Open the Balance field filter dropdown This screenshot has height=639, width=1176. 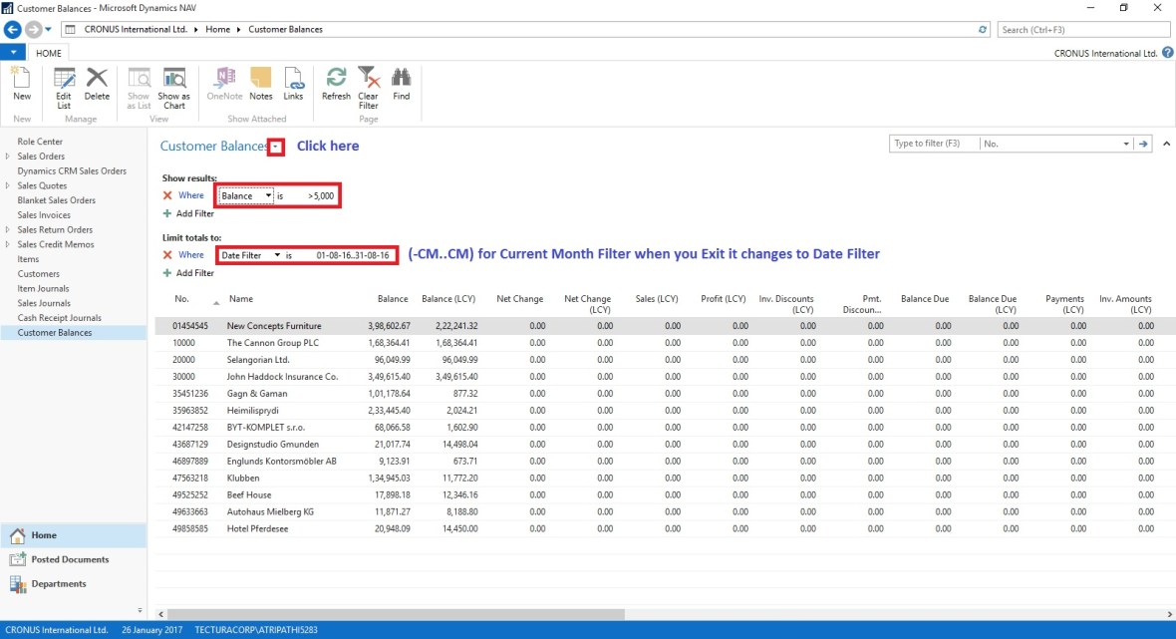[269, 196]
